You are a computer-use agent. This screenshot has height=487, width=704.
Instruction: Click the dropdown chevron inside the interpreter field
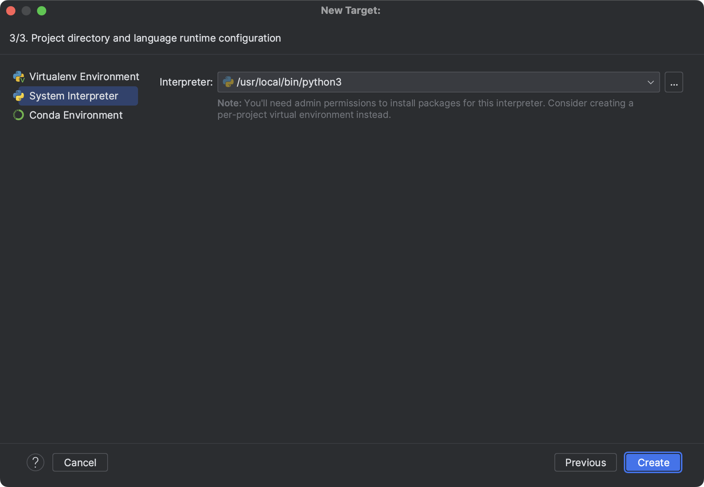pyautogui.click(x=651, y=82)
